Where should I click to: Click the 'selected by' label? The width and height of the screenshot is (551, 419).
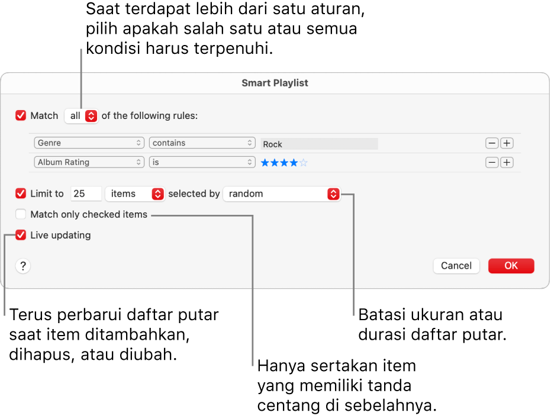(194, 194)
